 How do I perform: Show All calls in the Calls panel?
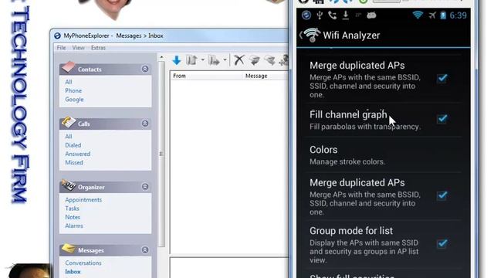(69, 137)
